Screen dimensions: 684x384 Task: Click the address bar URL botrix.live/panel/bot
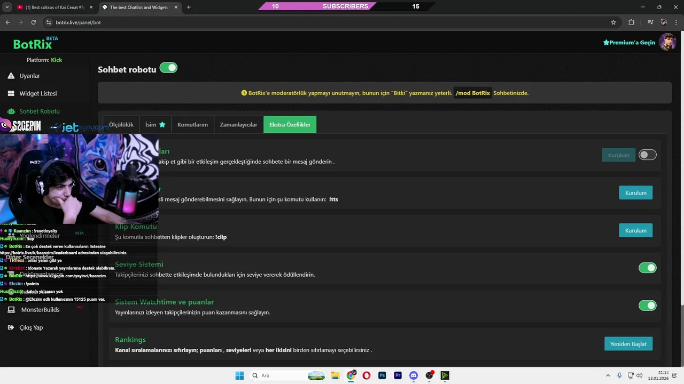[x=78, y=22]
